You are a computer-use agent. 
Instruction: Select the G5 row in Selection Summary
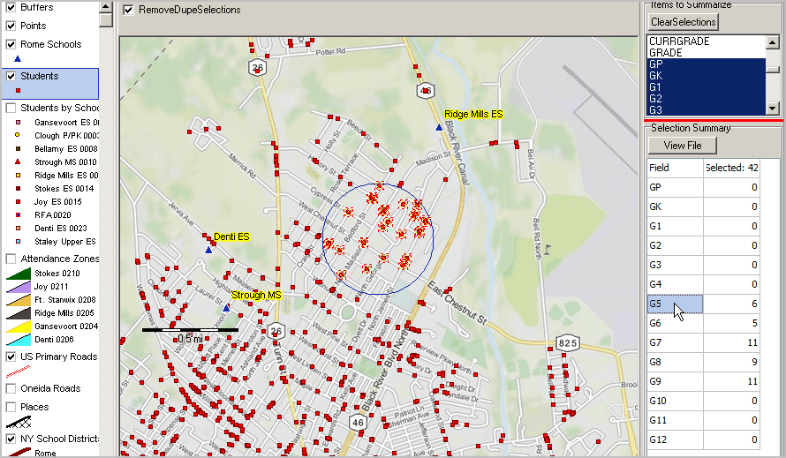click(x=702, y=304)
